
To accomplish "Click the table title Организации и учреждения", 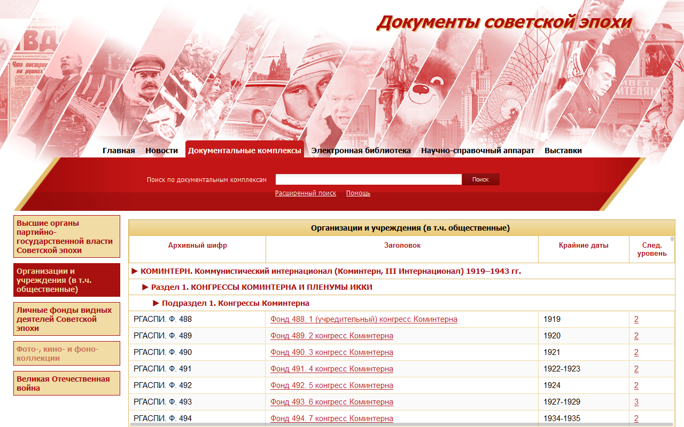I will coord(410,228).
